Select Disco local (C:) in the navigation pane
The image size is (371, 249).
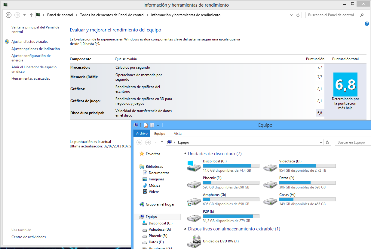pos(161,223)
